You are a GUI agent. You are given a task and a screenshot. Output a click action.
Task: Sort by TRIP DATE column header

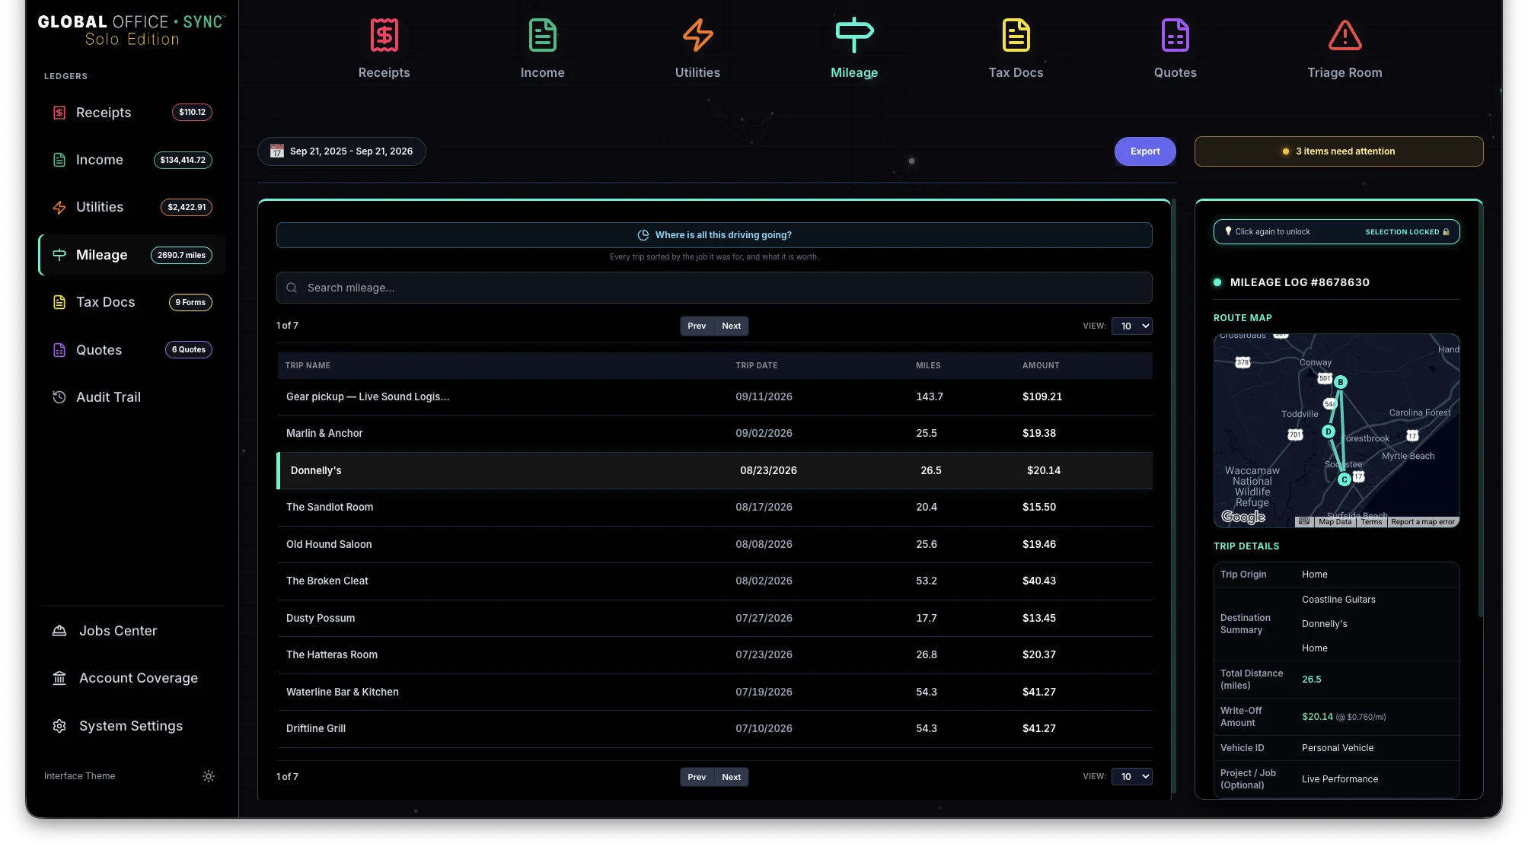click(x=756, y=365)
